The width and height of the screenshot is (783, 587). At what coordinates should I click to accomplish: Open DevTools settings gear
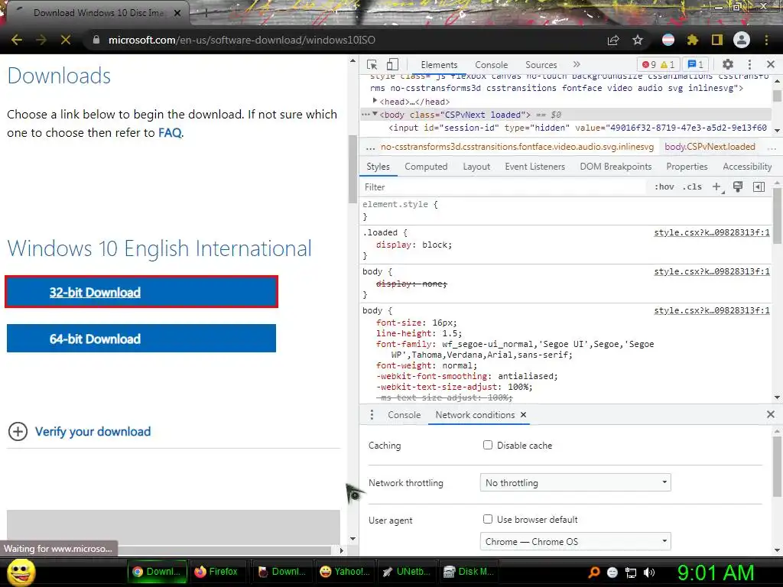[x=728, y=64]
